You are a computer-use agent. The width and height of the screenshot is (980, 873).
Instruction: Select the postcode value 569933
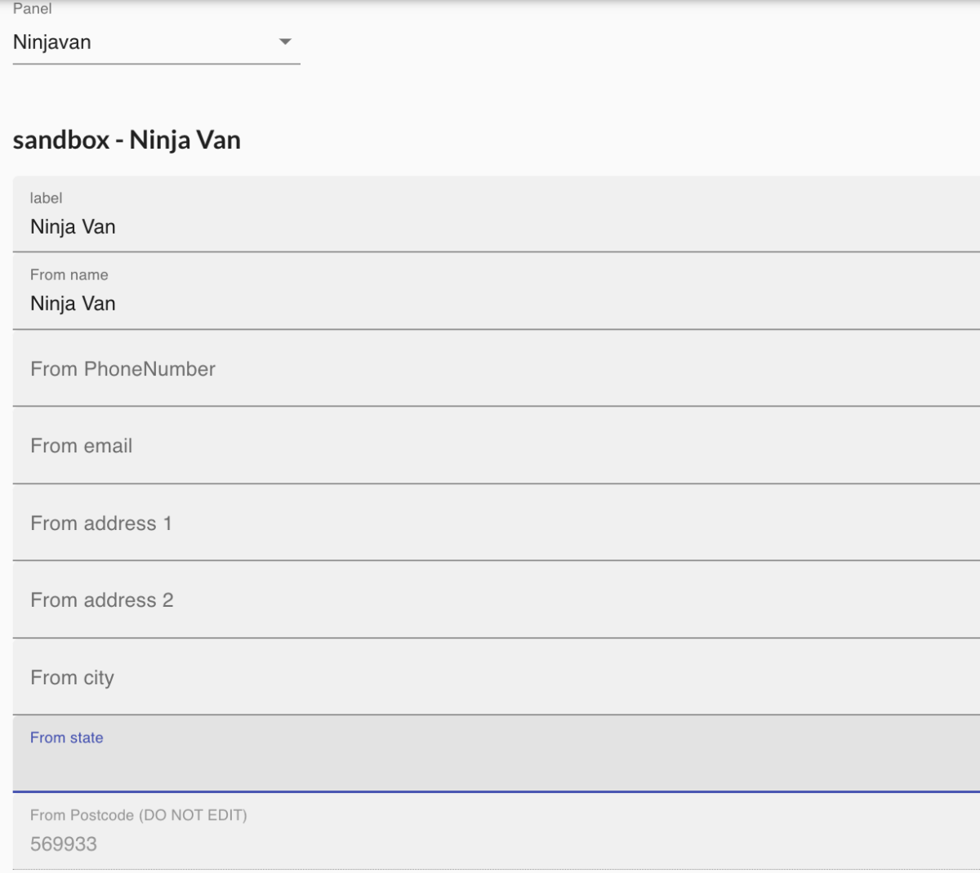click(64, 844)
